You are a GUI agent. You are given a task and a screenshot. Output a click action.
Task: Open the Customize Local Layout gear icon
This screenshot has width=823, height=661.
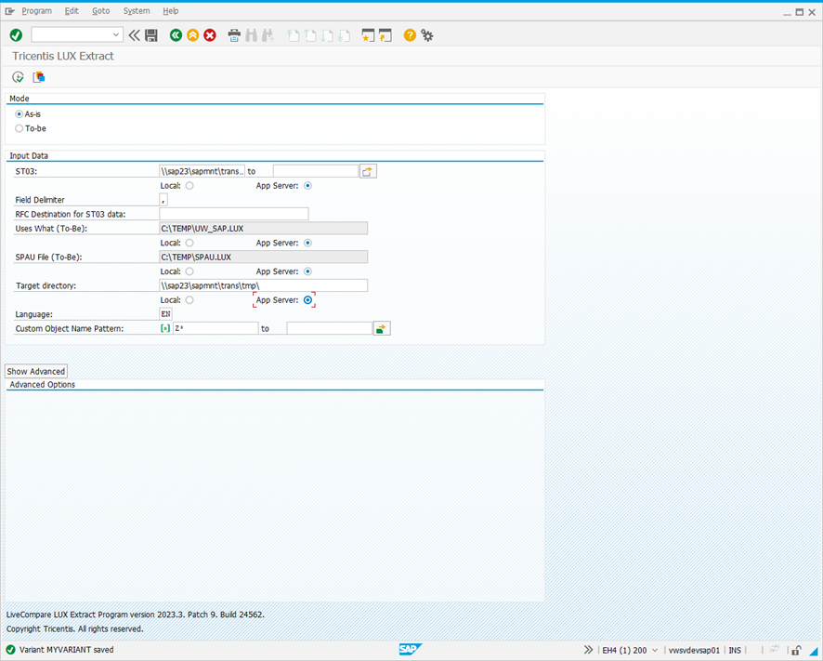point(426,35)
